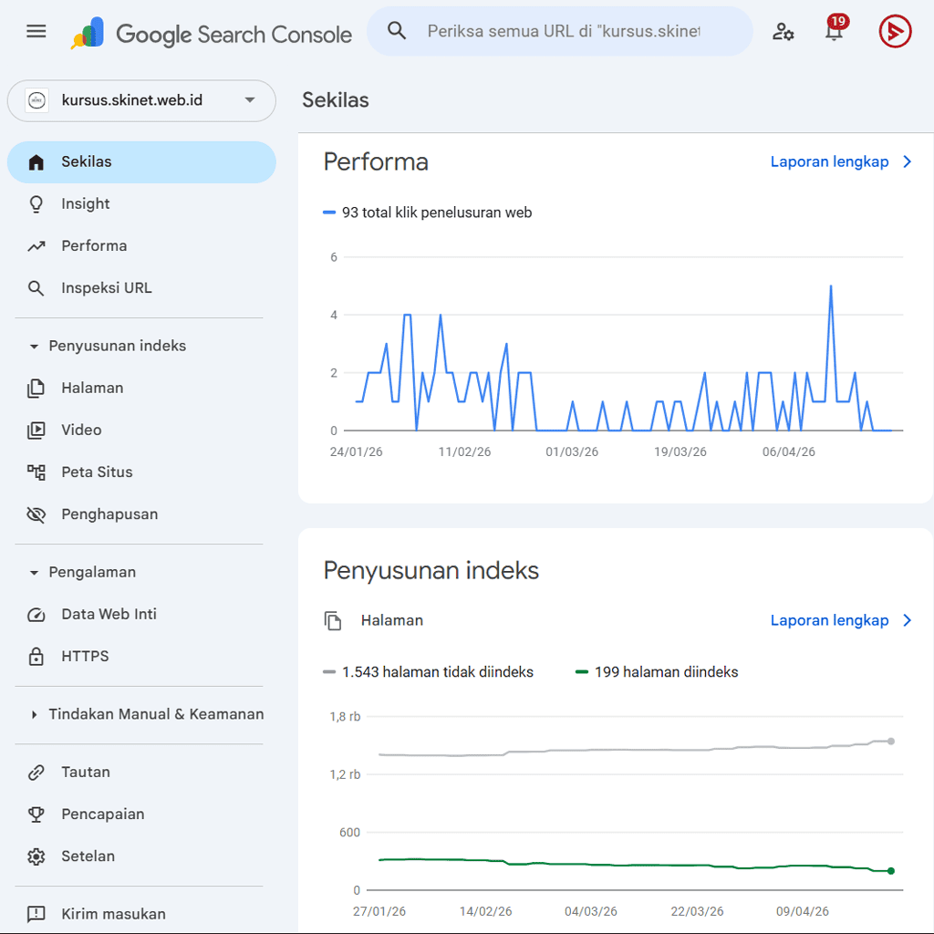The width and height of the screenshot is (934, 934).
Task: Click the gray endpoint dot on not-indexed line
Action: (x=891, y=742)
